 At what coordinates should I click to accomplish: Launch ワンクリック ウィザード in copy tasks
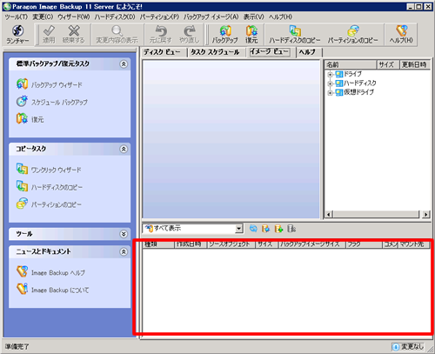click(x=49, y=170)
